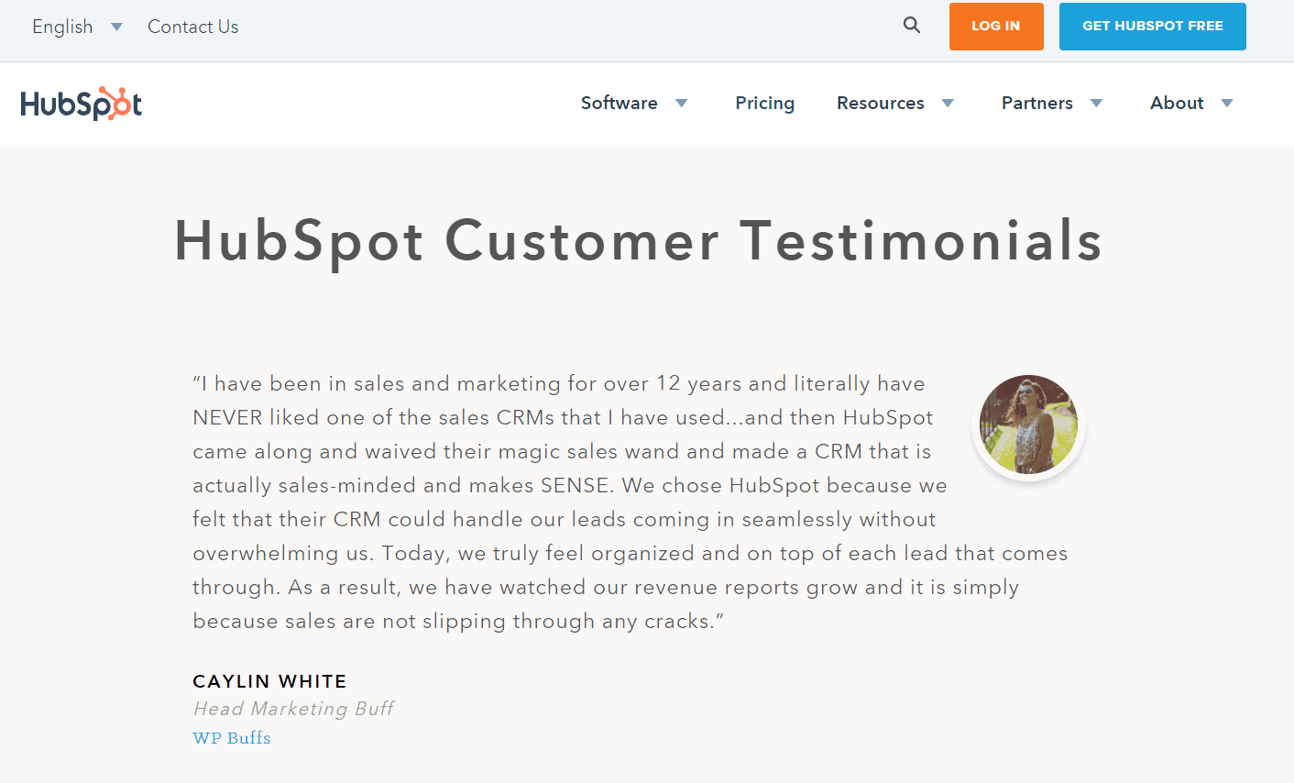This screenshot has height=783, width=1294.
Task: Click the search magnifier icon
Action: coord(911,25)
